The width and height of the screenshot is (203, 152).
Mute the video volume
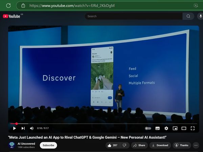coord(32,128)
